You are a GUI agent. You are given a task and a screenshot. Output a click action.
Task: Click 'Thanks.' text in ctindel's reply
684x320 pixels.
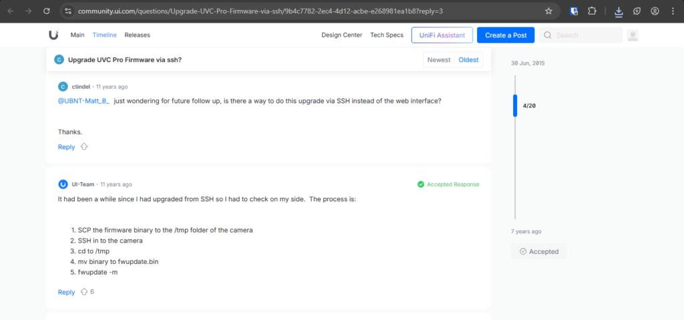[70, 132]
